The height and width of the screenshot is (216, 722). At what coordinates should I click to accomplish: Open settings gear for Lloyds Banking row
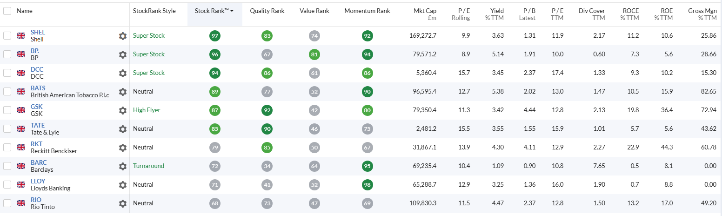point(123,185)
